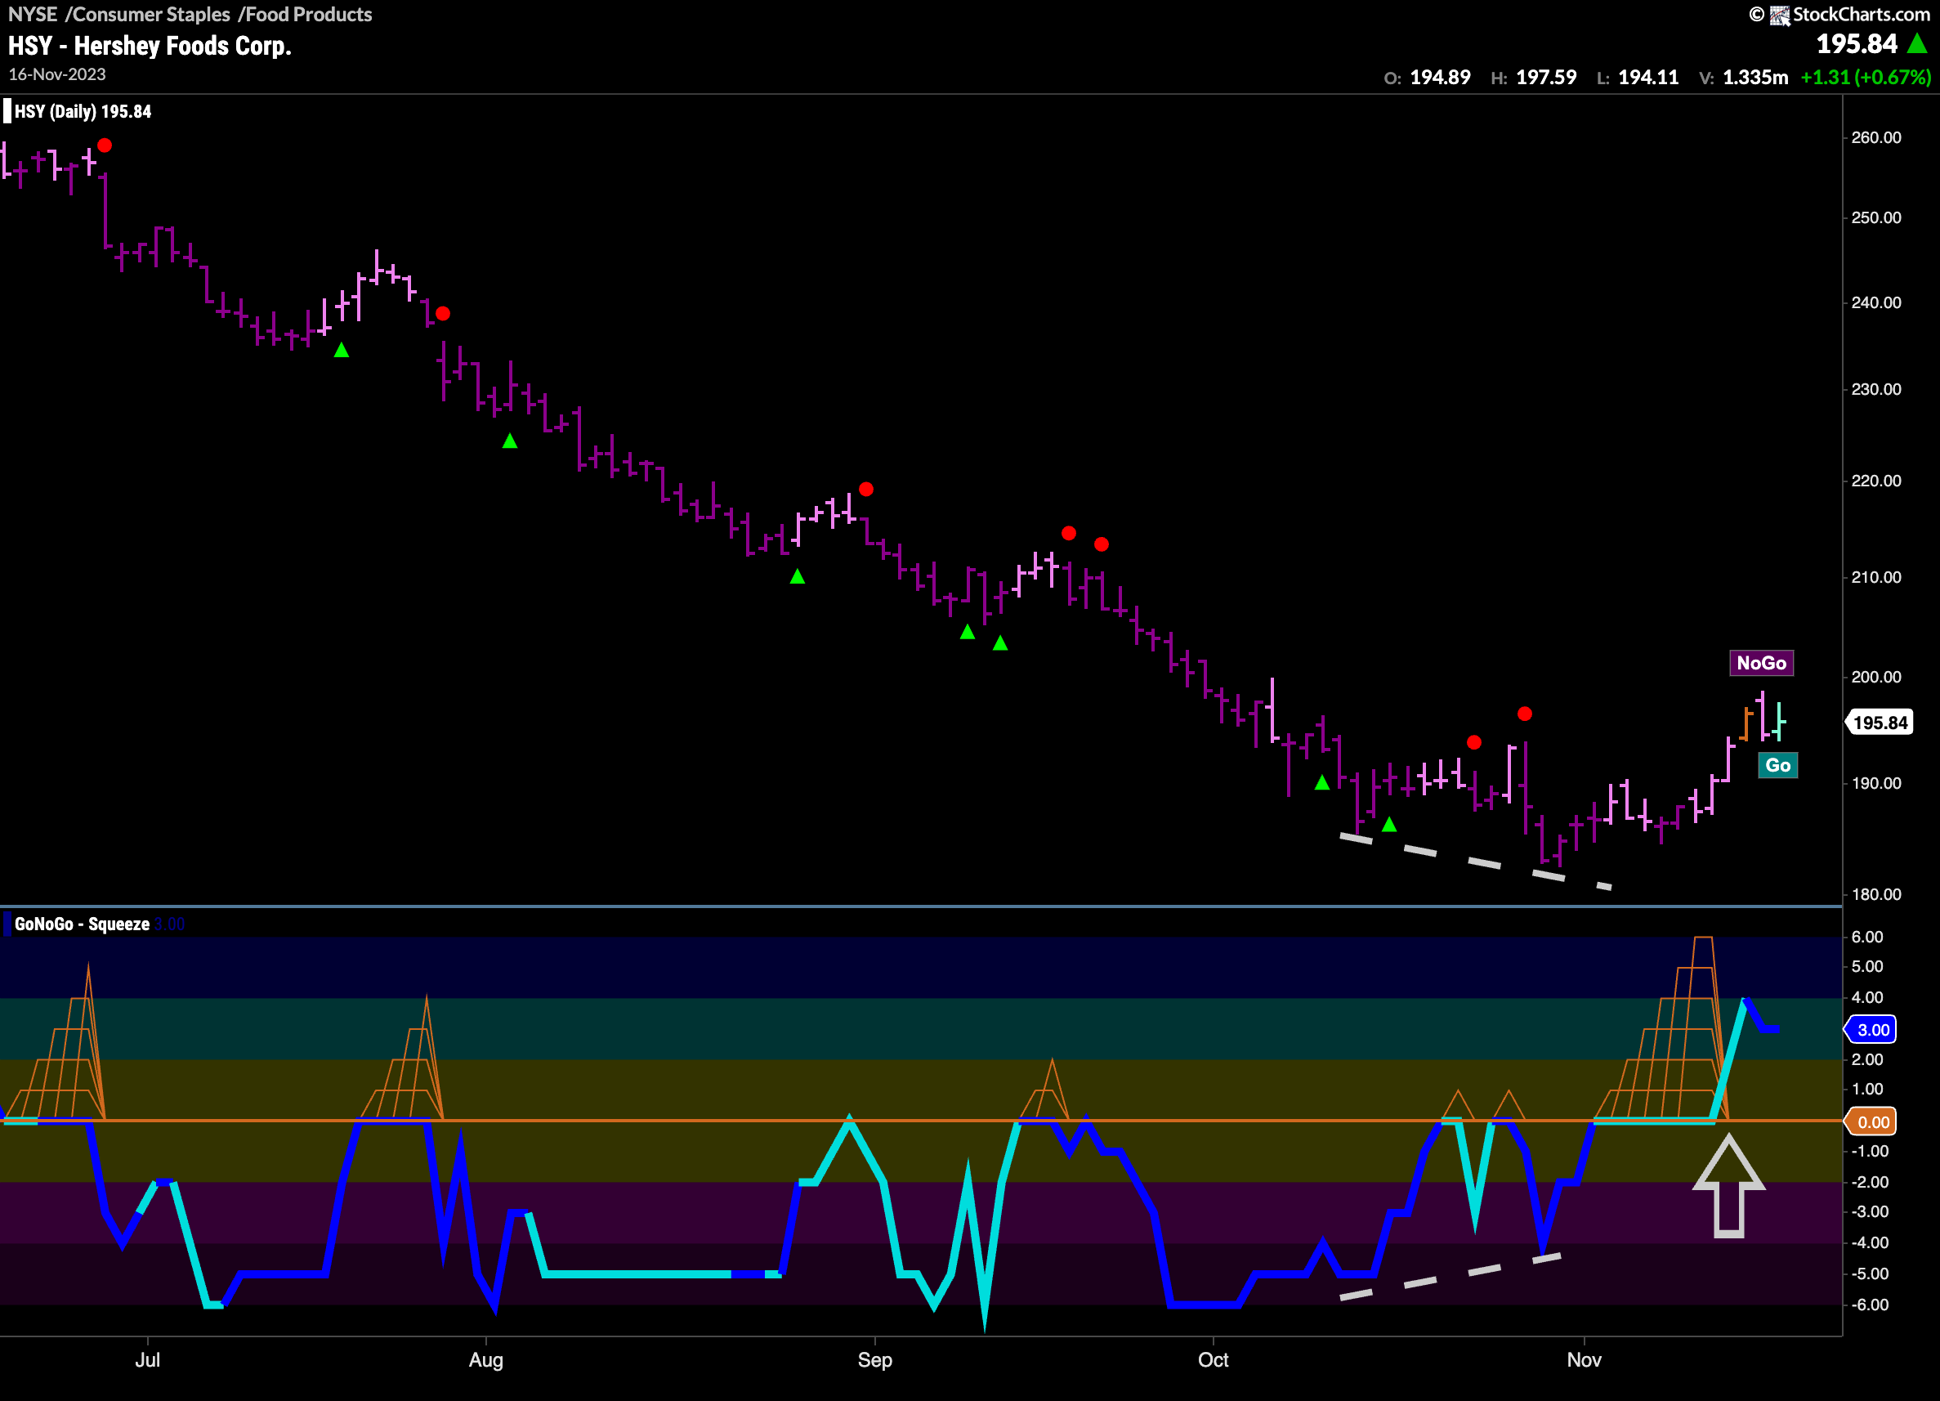
Task: Click the blue 3.00 oscillator value tag
Action: [1872, 1030]
